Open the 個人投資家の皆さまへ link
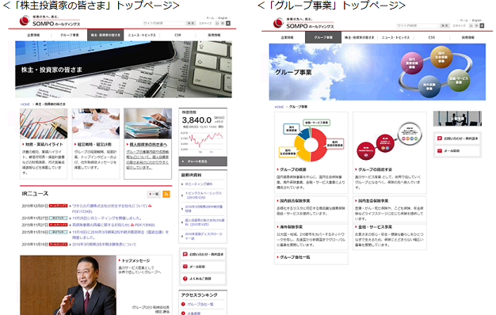This screenshot has width=496, height=315. (x=147, y=144)
